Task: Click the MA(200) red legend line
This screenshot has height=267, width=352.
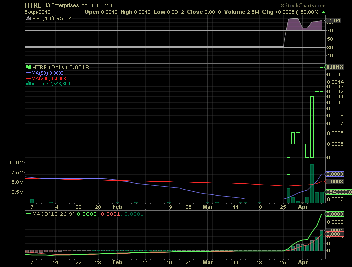Action: (28, 78)
